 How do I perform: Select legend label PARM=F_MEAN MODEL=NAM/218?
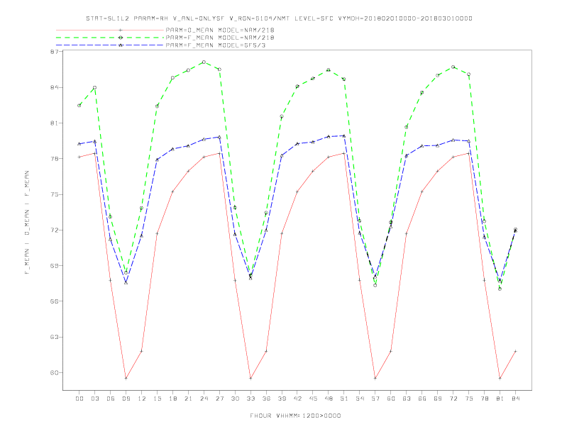220,38
